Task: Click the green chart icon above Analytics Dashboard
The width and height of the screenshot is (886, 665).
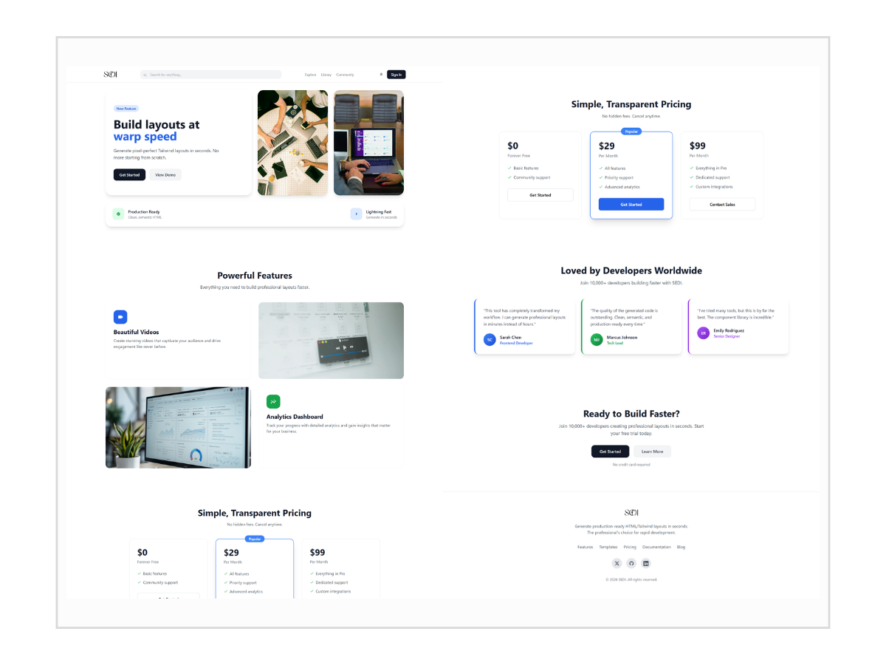Action: (273, 401)
